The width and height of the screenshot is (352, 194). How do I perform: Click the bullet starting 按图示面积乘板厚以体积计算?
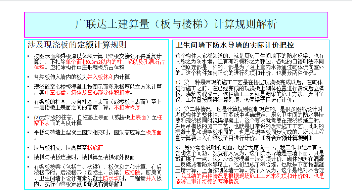99,62
